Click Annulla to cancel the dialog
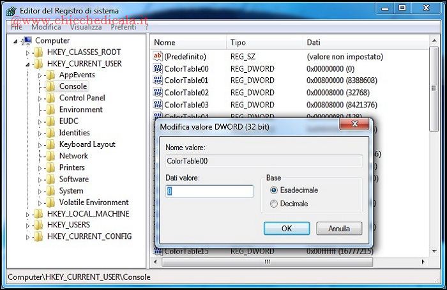 (x=339, y=228)
